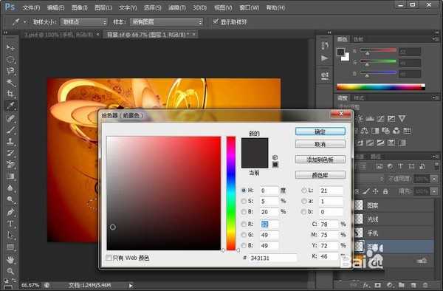Select the Pen tool
The width and height of the screenshot is (443, 291).
(x=10, y=212)
